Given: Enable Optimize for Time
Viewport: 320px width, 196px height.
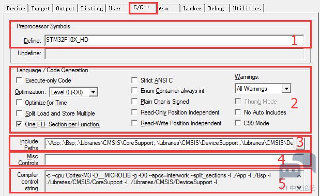Looking at the screenshot, I should [19, 102].
